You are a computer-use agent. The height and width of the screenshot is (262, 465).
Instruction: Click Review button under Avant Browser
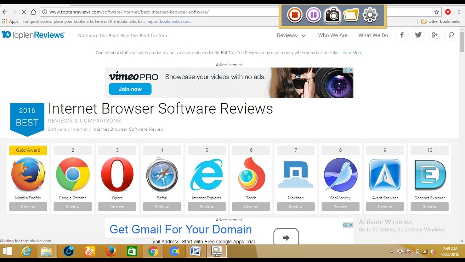385,207
